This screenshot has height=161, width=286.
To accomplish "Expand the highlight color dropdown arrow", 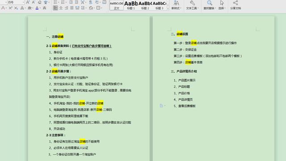I will [33, 8].
